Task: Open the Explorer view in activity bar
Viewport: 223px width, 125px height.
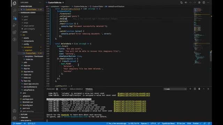Action: pyautogui.click(x=14, y=3)
